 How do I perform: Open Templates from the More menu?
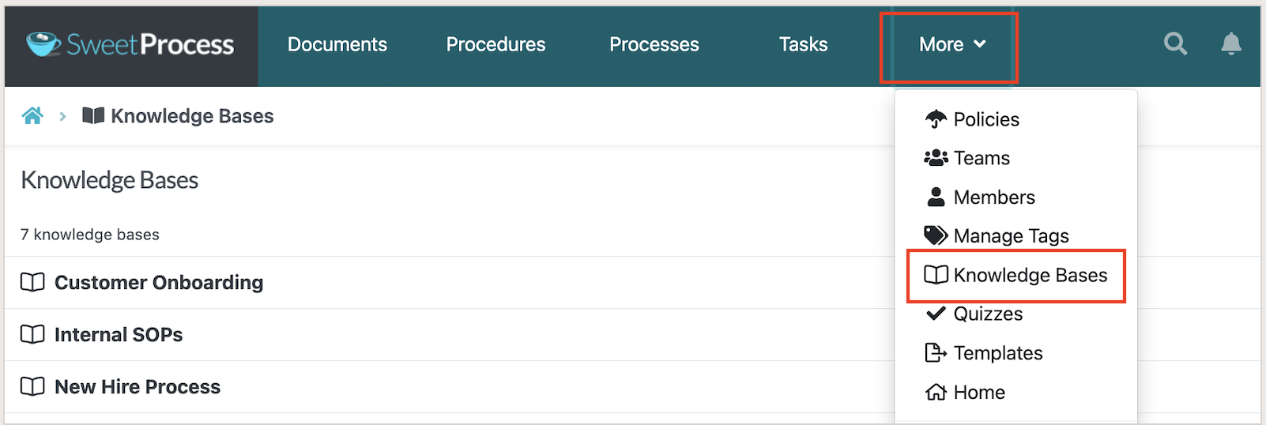coord(984,353)
